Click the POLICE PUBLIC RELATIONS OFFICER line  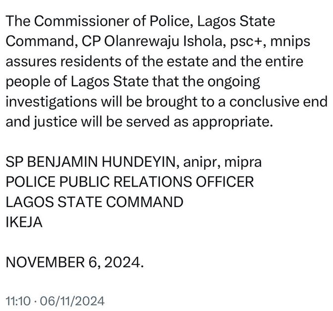(x=129, y=182)
